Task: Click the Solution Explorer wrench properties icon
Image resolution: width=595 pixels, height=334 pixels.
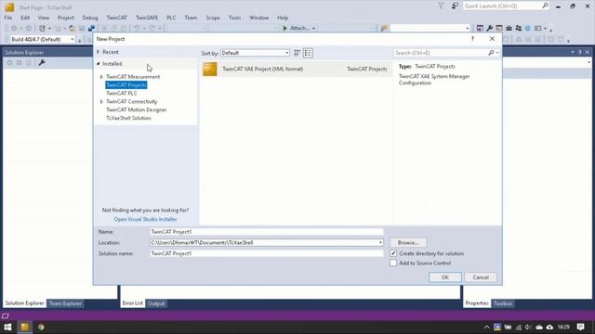Action: pos(42,62)
